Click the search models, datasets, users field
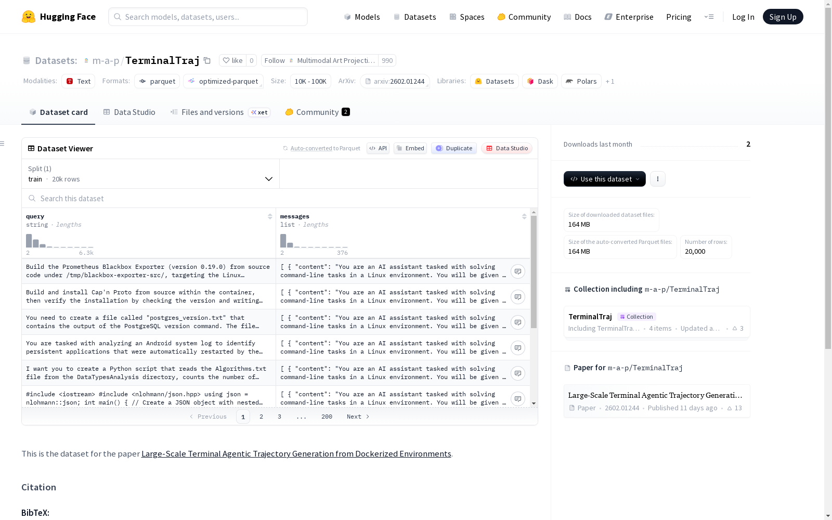The height and width of the screenshot is (520, 832). pyautogui.click(x=208, y=17)
